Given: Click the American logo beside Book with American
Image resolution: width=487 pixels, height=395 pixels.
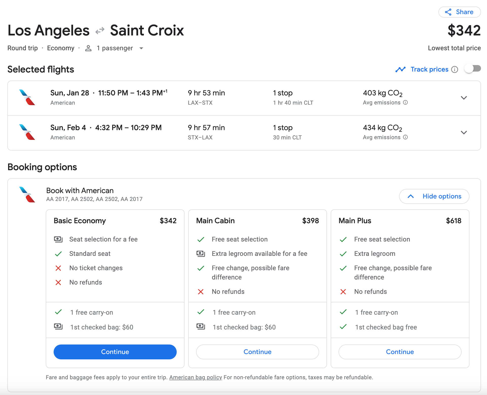Looking at the screenshot, I should (x=27, y=195).
